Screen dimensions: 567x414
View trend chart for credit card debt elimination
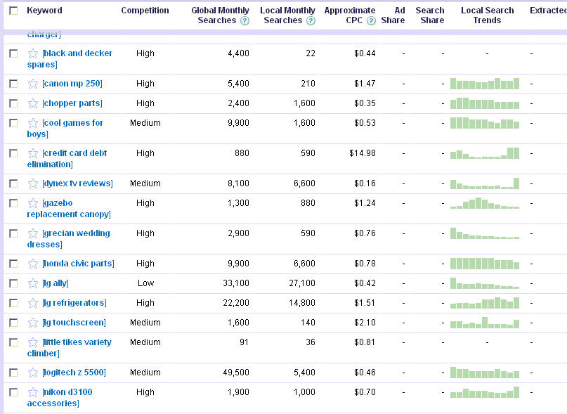pos(485,153)
